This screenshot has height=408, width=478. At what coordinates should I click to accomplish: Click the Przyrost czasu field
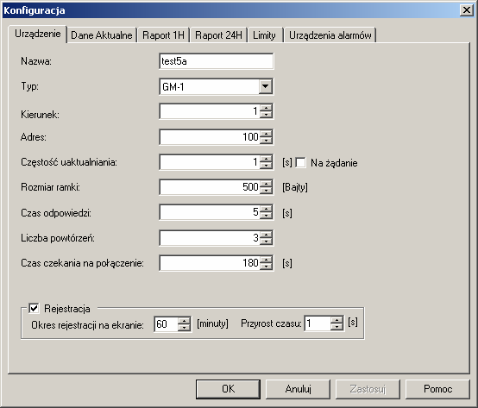pyautogui.click(x=318, y=323)
